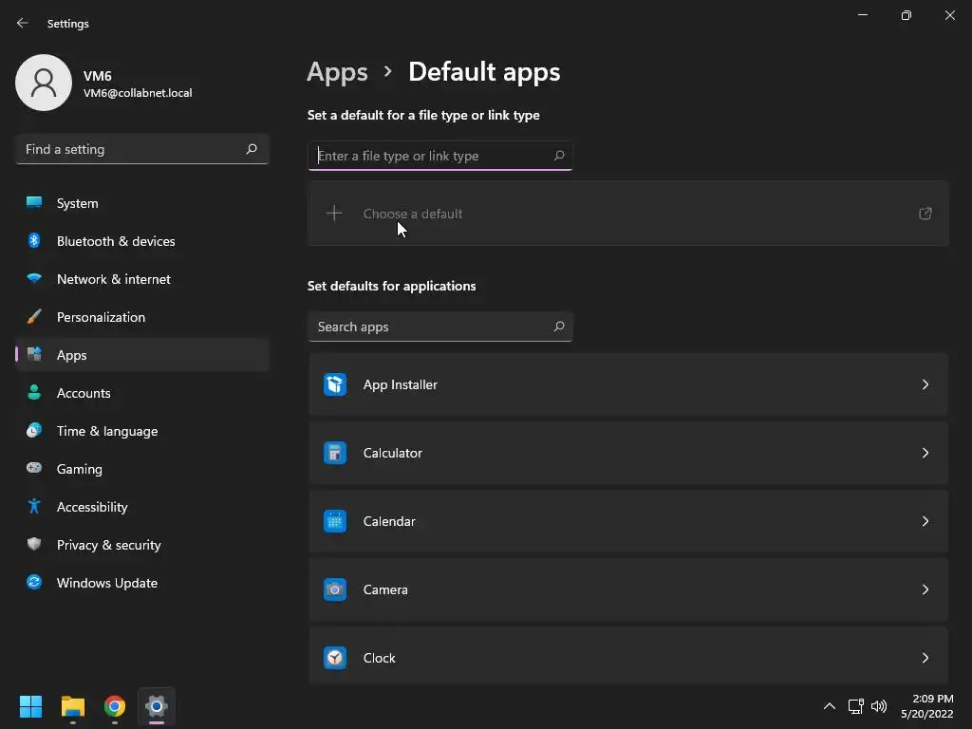
Task: Click the Clock app icon
Action: (x=335, y=658)
